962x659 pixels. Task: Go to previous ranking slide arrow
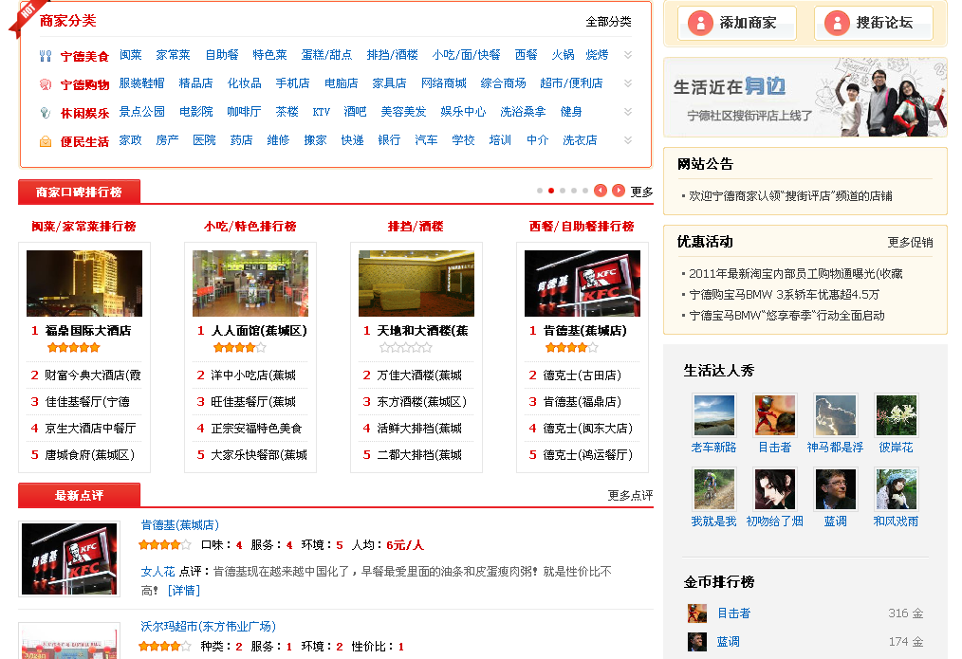click(x=601, y=191)
